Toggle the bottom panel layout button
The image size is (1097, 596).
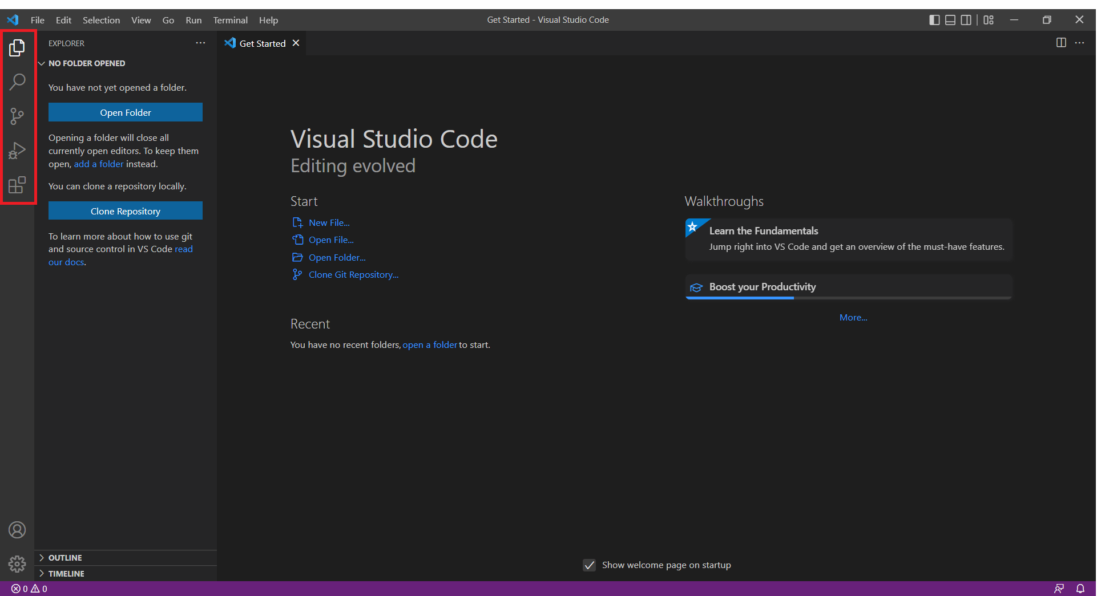(x=950, y=20)
